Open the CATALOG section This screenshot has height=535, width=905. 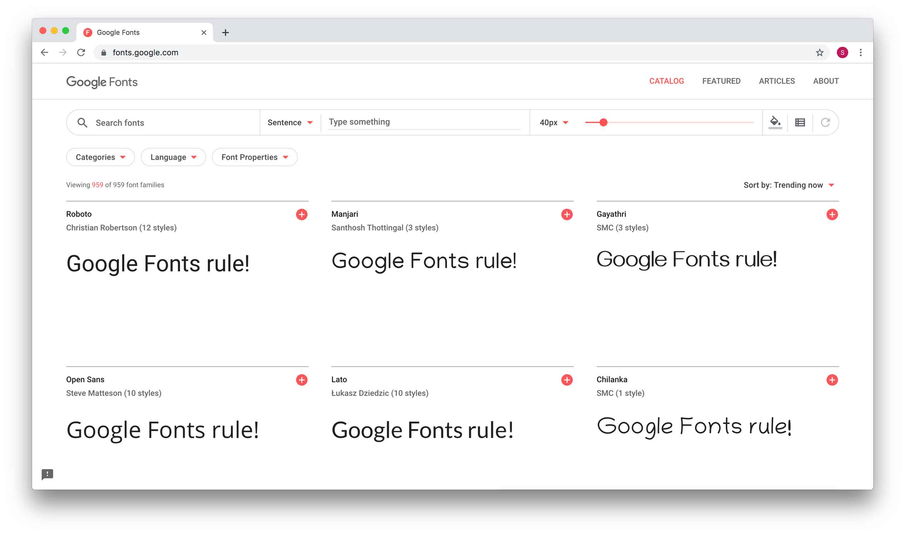click(667, 81)
